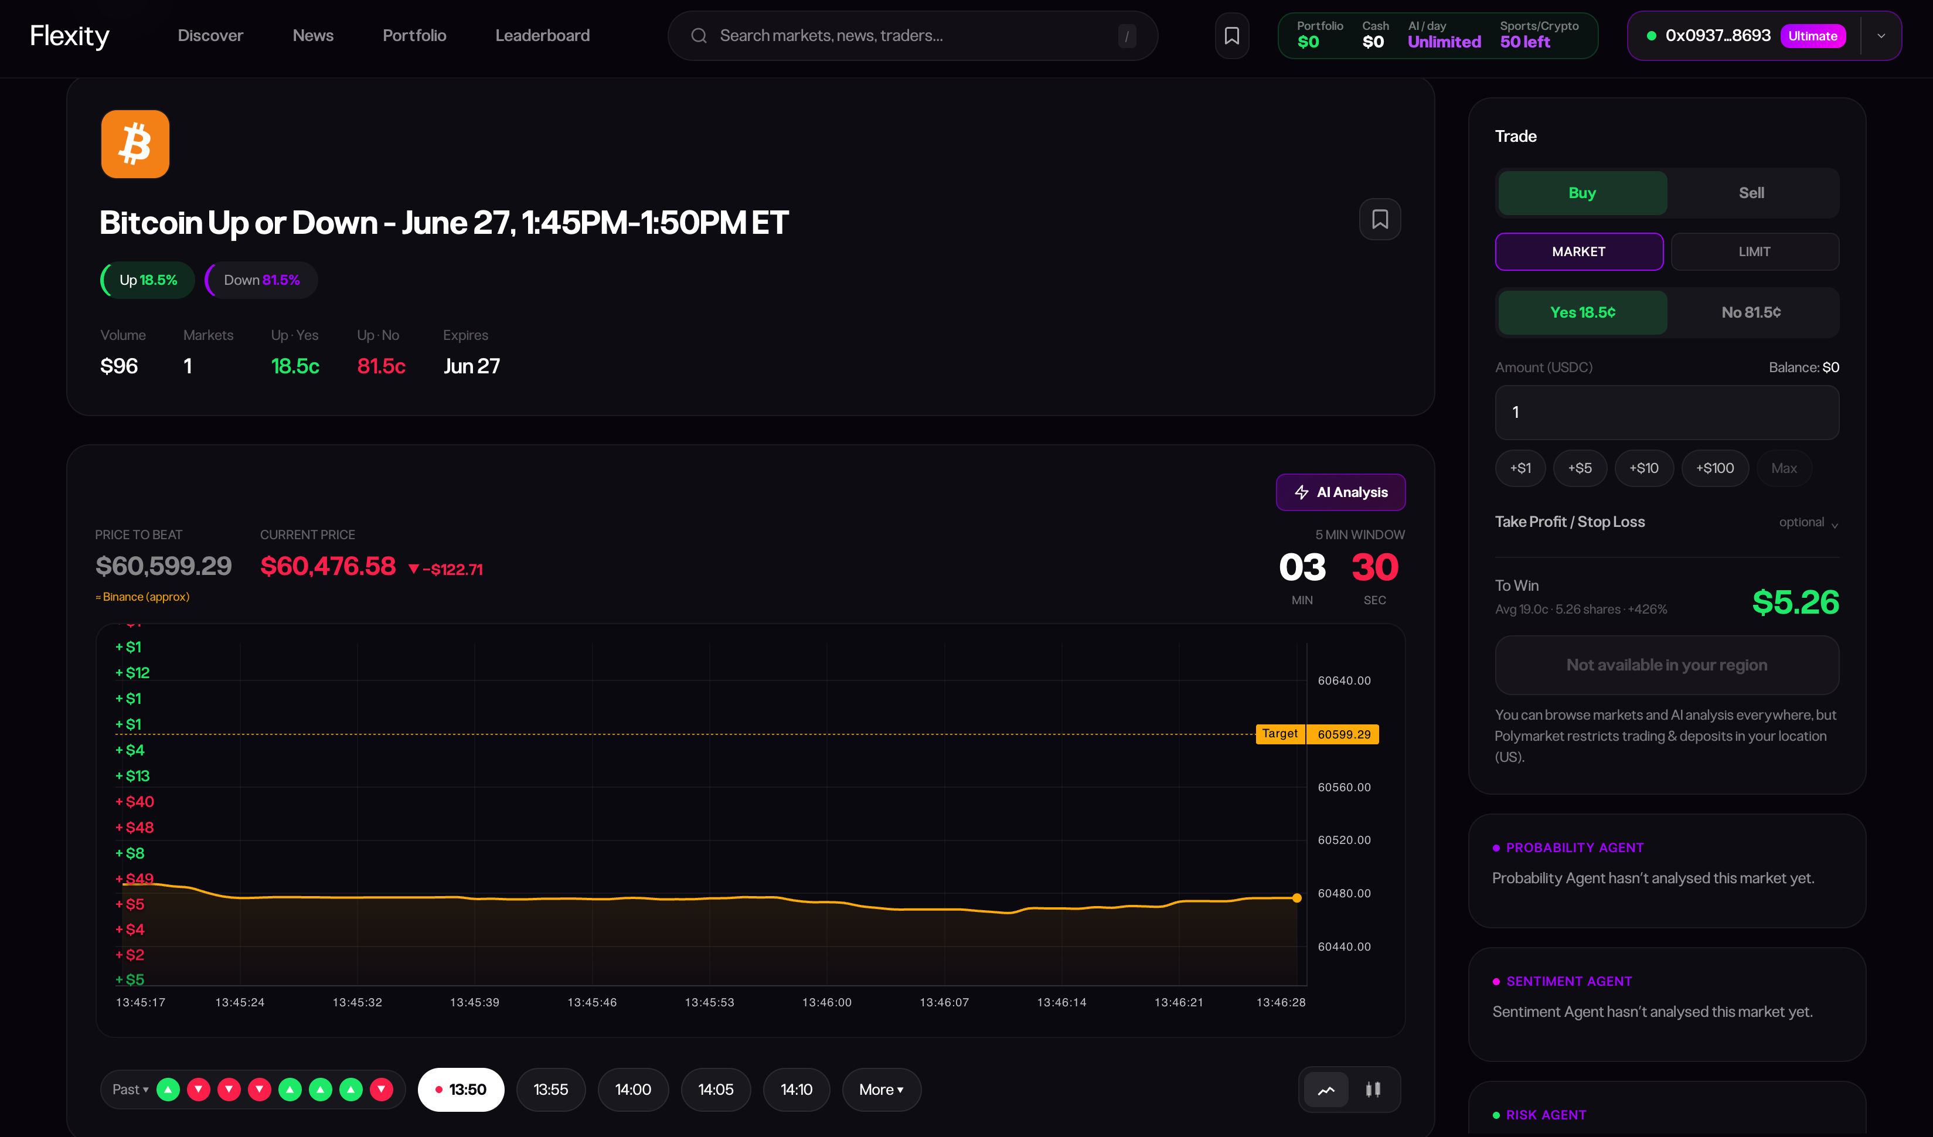Expand the Past results dropdown
Image resolution: width=1933 pixels, height=1137 pixels.
(130, 1090)
